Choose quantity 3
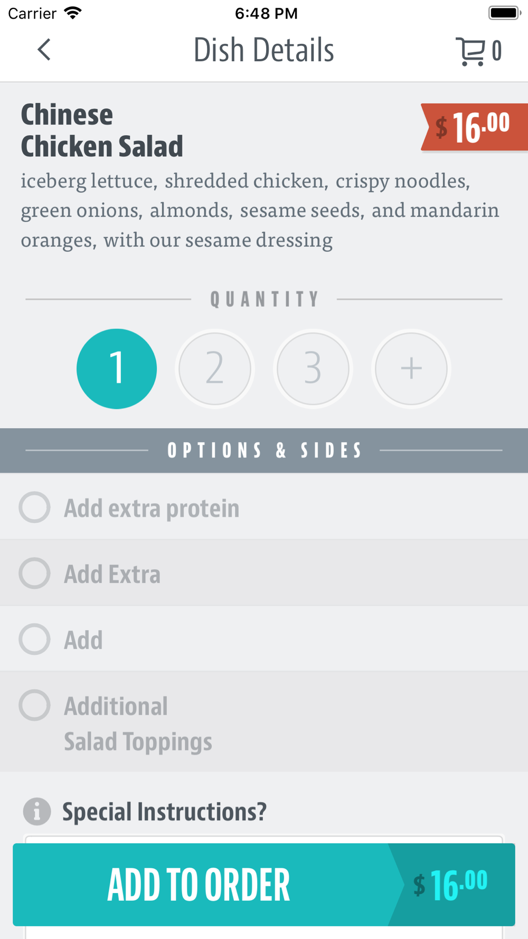The height and width of the screenshot is (939, 528). (313, 369)
